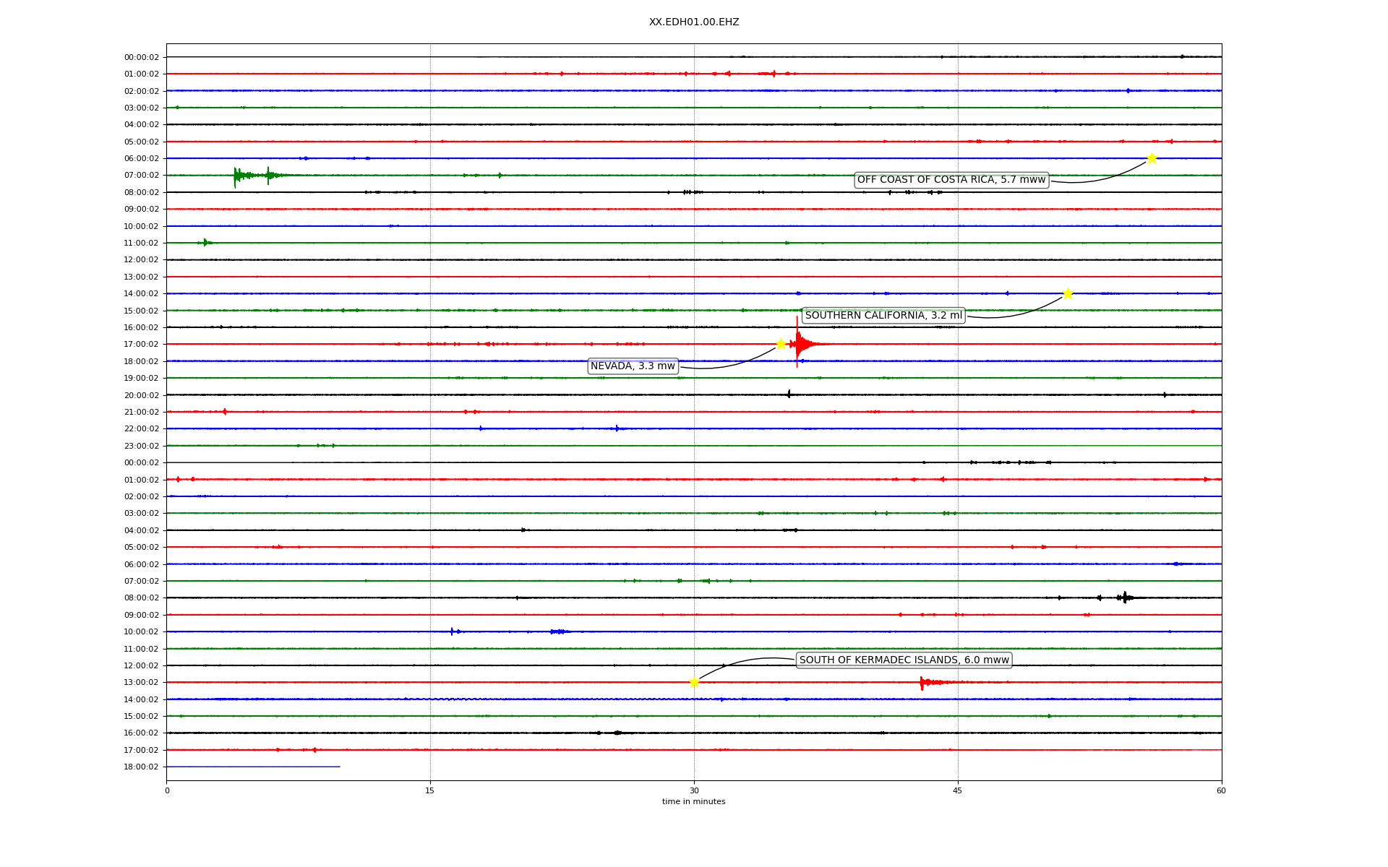Click the yellow star near Costa Rica label
Image resolution: width=1388 pixels, height=867 pixels.
(1152, 158)
